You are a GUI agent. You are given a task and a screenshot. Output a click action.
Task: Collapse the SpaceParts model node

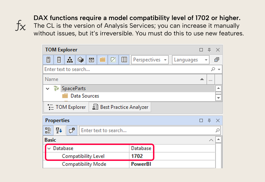point(47,88)
